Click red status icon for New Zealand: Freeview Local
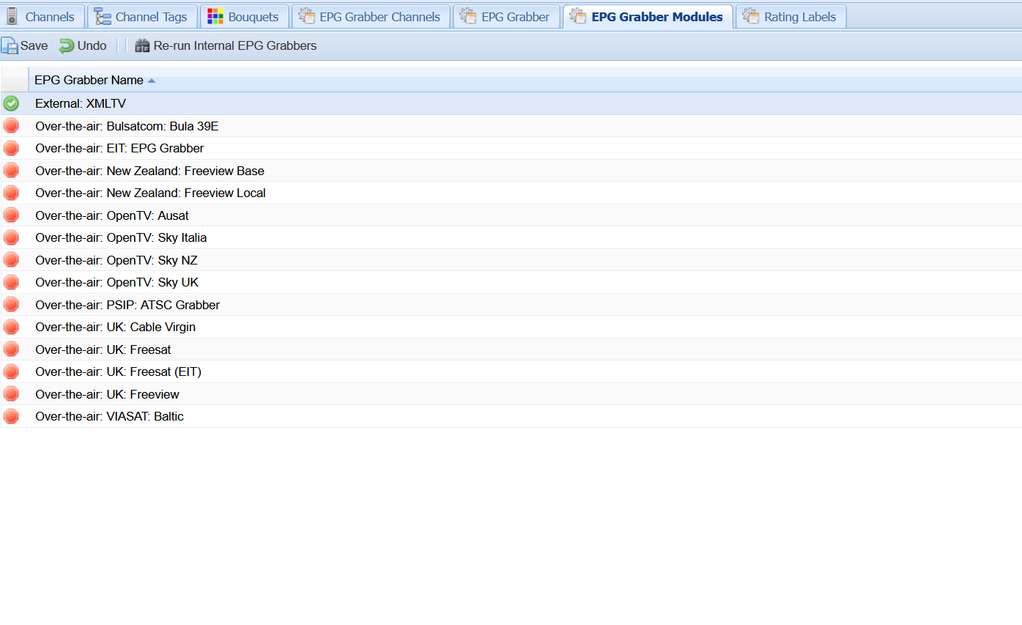1022x625 pixels. (11, 193)
